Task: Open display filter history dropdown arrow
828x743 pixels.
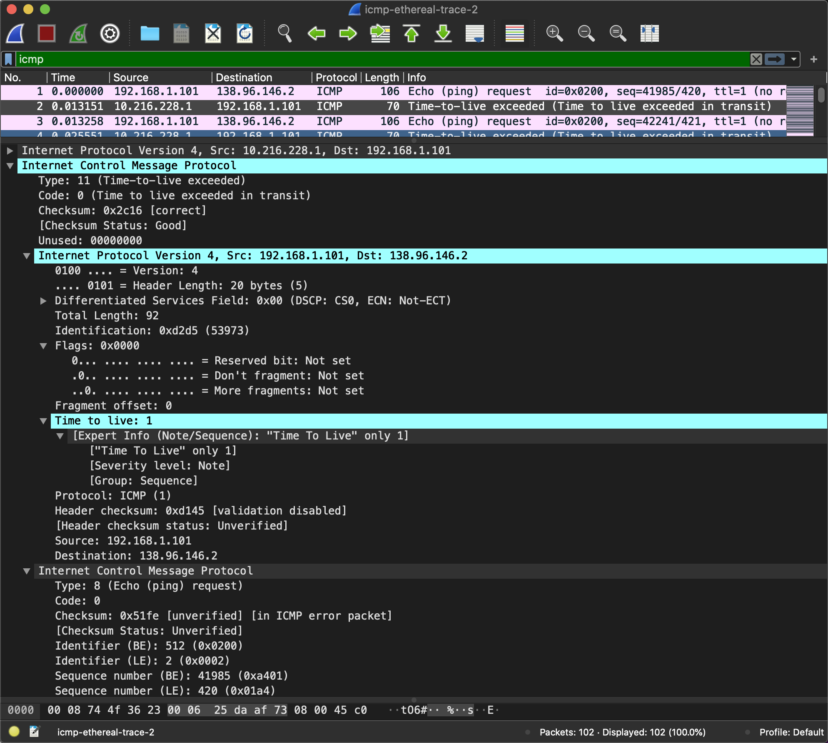Action: point(794,59)
